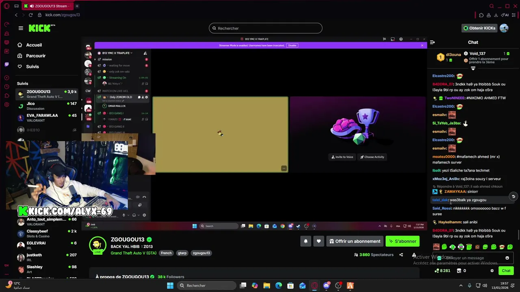This screenshot has height=292, width=520.
Task: Click the S'abonner button
Action: [x=402, y=241]
